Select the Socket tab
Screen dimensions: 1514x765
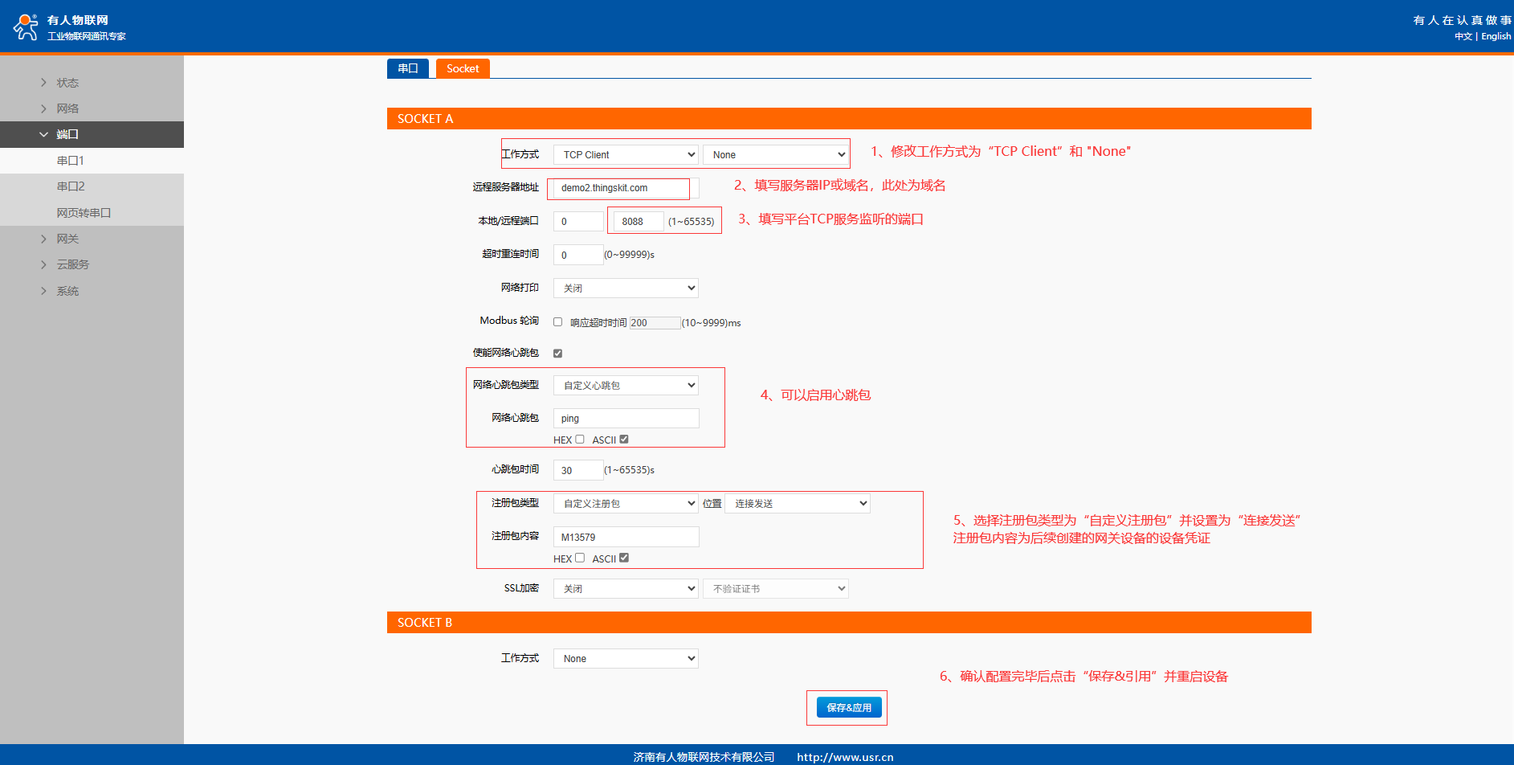(x=463, y=68)
